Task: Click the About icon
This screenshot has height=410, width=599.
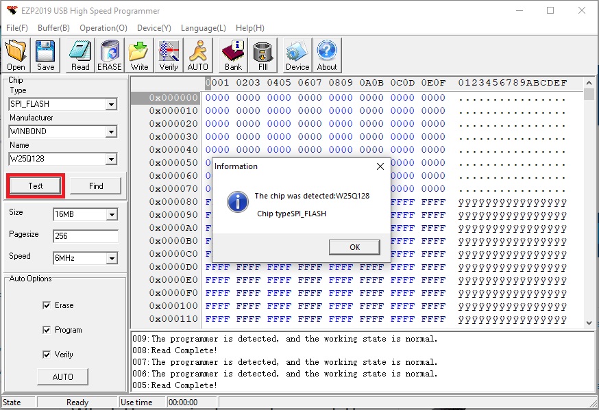Action: [x=327, y=55]
